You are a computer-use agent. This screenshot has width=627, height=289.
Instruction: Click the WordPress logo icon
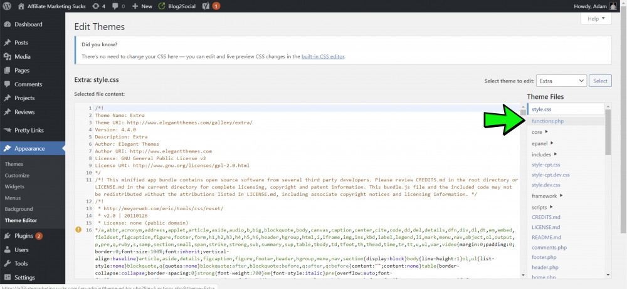click(8, 6)
